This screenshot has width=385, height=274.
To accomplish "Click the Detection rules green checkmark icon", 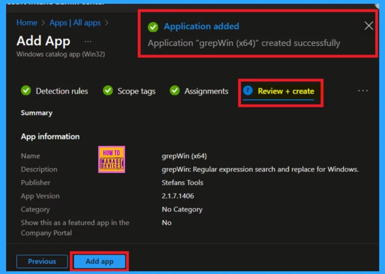I will [26, 90].
